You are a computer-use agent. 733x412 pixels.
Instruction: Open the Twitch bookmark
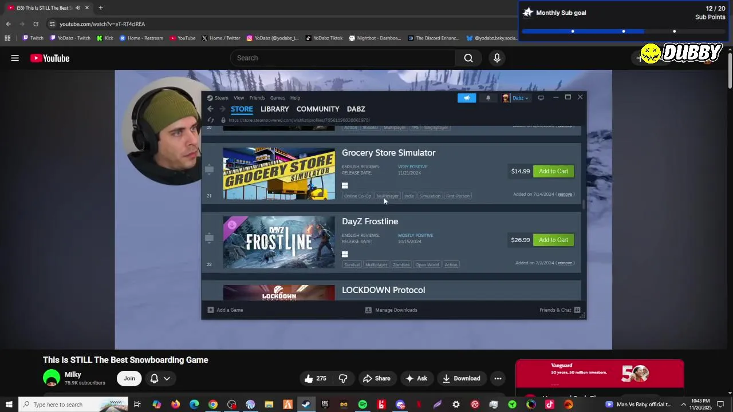tap(33, 38)
